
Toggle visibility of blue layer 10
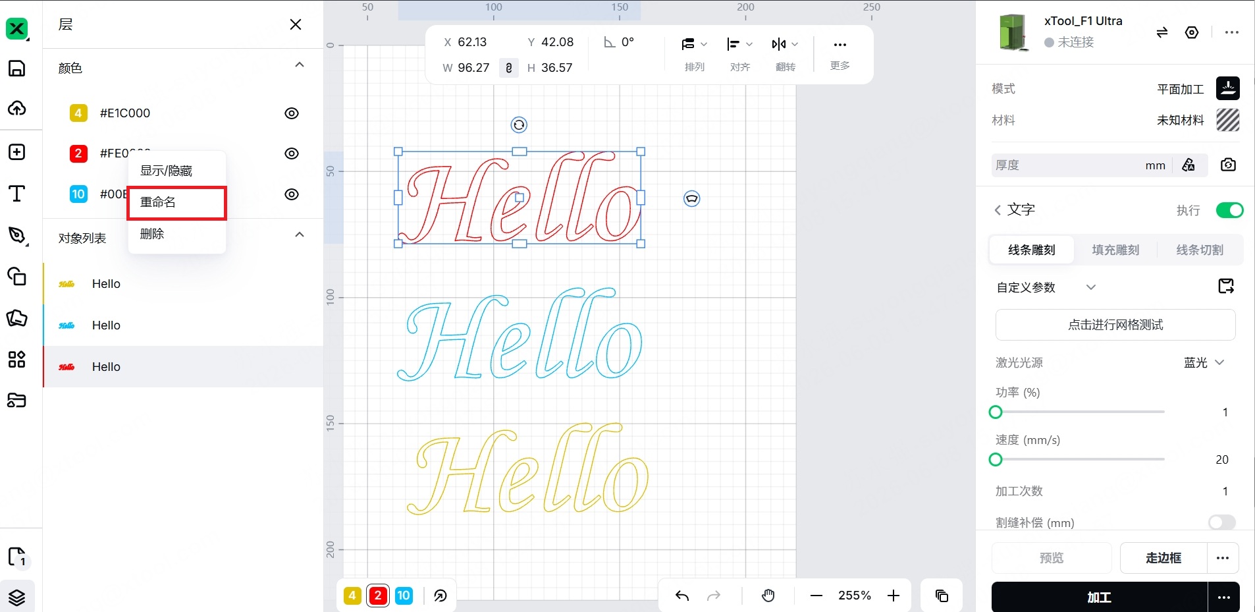[x=292, y=194]
